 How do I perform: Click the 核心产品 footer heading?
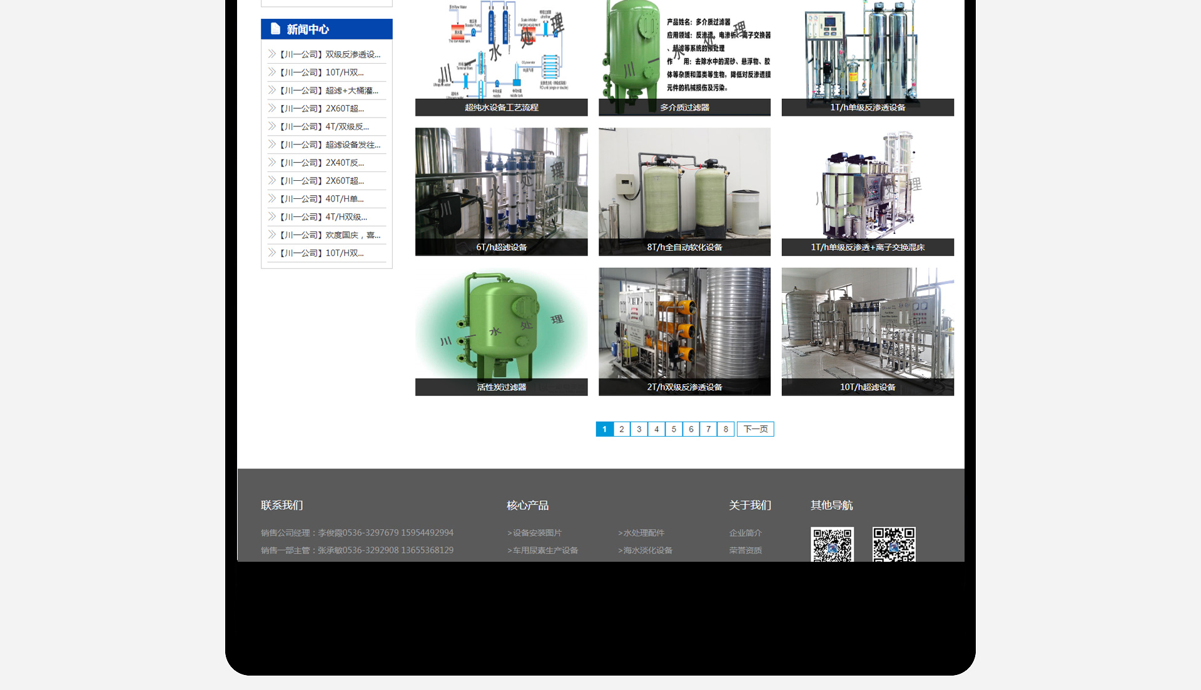pos(528,505)
